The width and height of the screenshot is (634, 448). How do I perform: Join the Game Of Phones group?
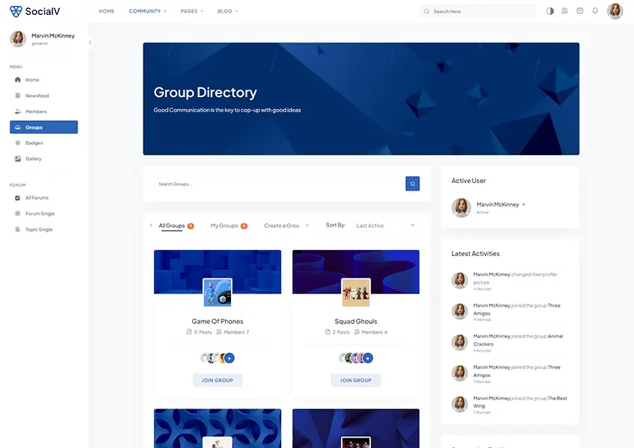tap(217, 380)
